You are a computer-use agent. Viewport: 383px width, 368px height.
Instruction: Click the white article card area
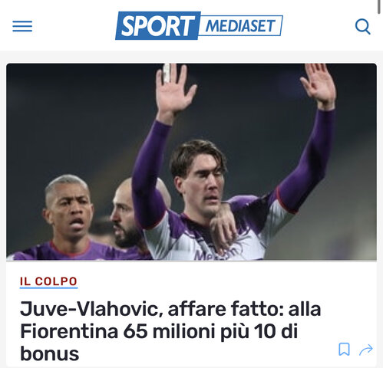coord(191,314)
